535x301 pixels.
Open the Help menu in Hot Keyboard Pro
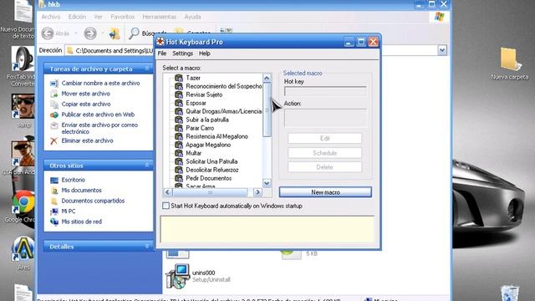(204, 54)
